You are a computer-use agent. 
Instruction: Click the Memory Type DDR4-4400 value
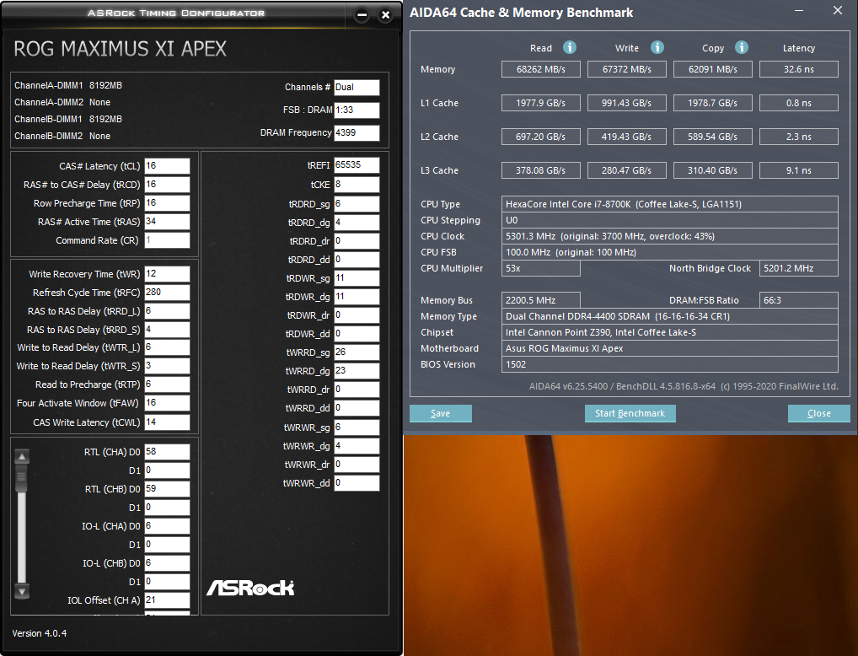tap(670, 316)
